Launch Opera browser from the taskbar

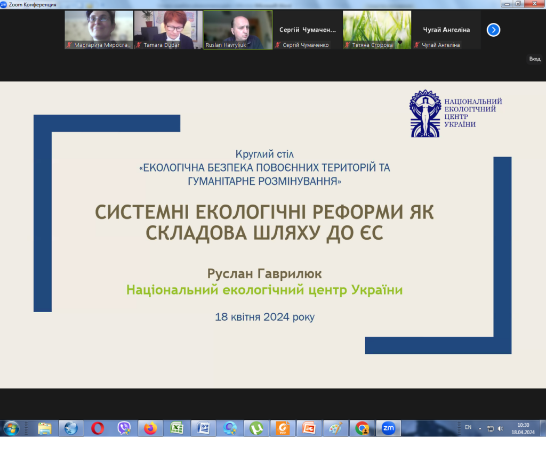(x=98, y=428)
